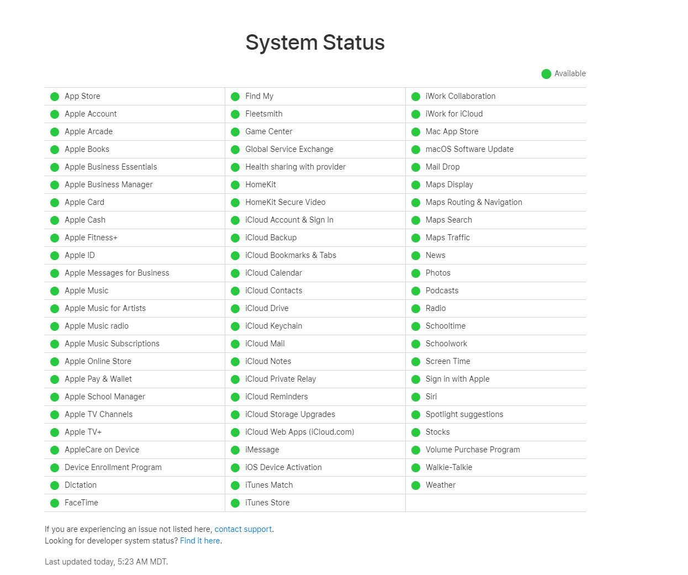Select the Apple Pay & Wallet row
The width and height of the screenshot is (688, 575).
click(x=135, y=379)
